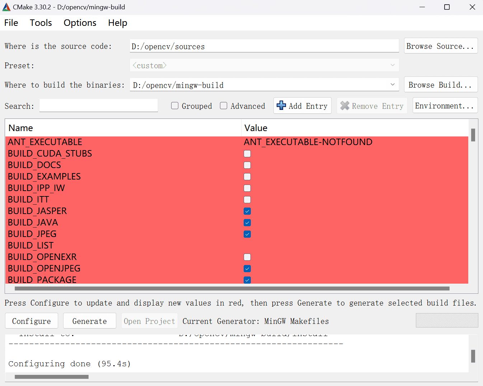483x386 pixels.
Task: Uncheck the BUILD_OPENJPEG option
Action: tap(247, 269)
